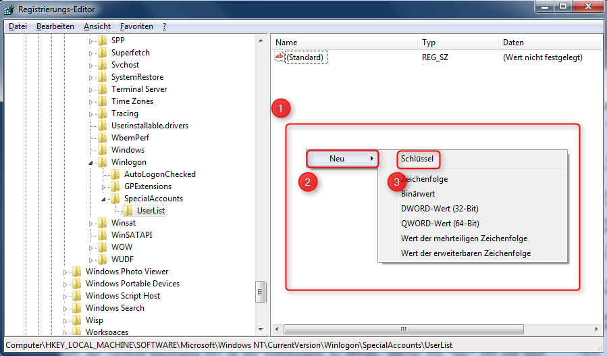Select DWORD-Wert (32-Bit) in submenu
The image size is (607, 356).
(440, 209)
